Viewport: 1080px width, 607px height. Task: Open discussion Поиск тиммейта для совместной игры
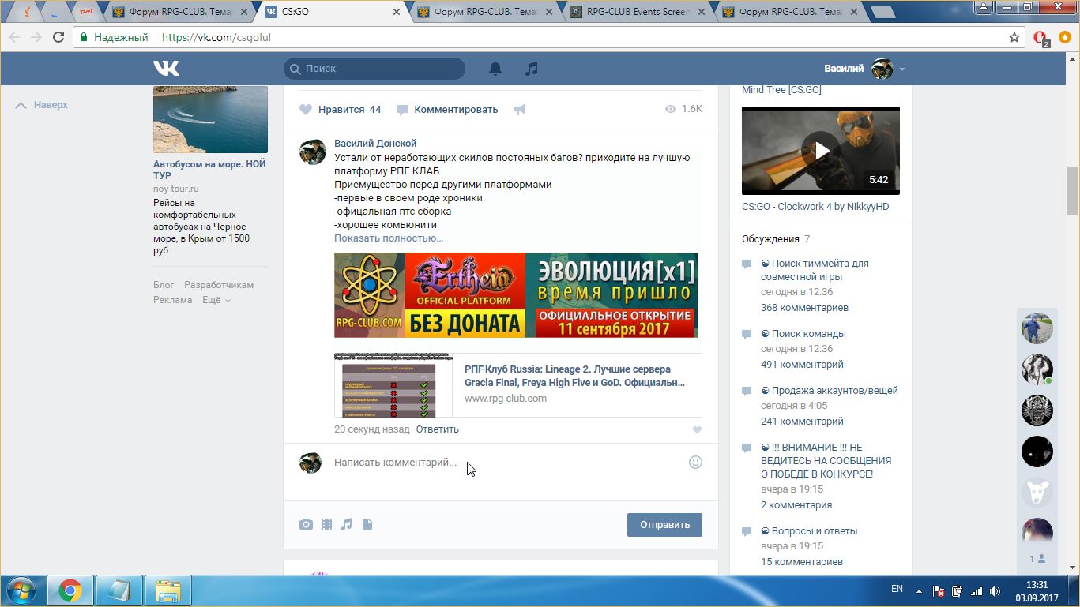pos(815,270)
